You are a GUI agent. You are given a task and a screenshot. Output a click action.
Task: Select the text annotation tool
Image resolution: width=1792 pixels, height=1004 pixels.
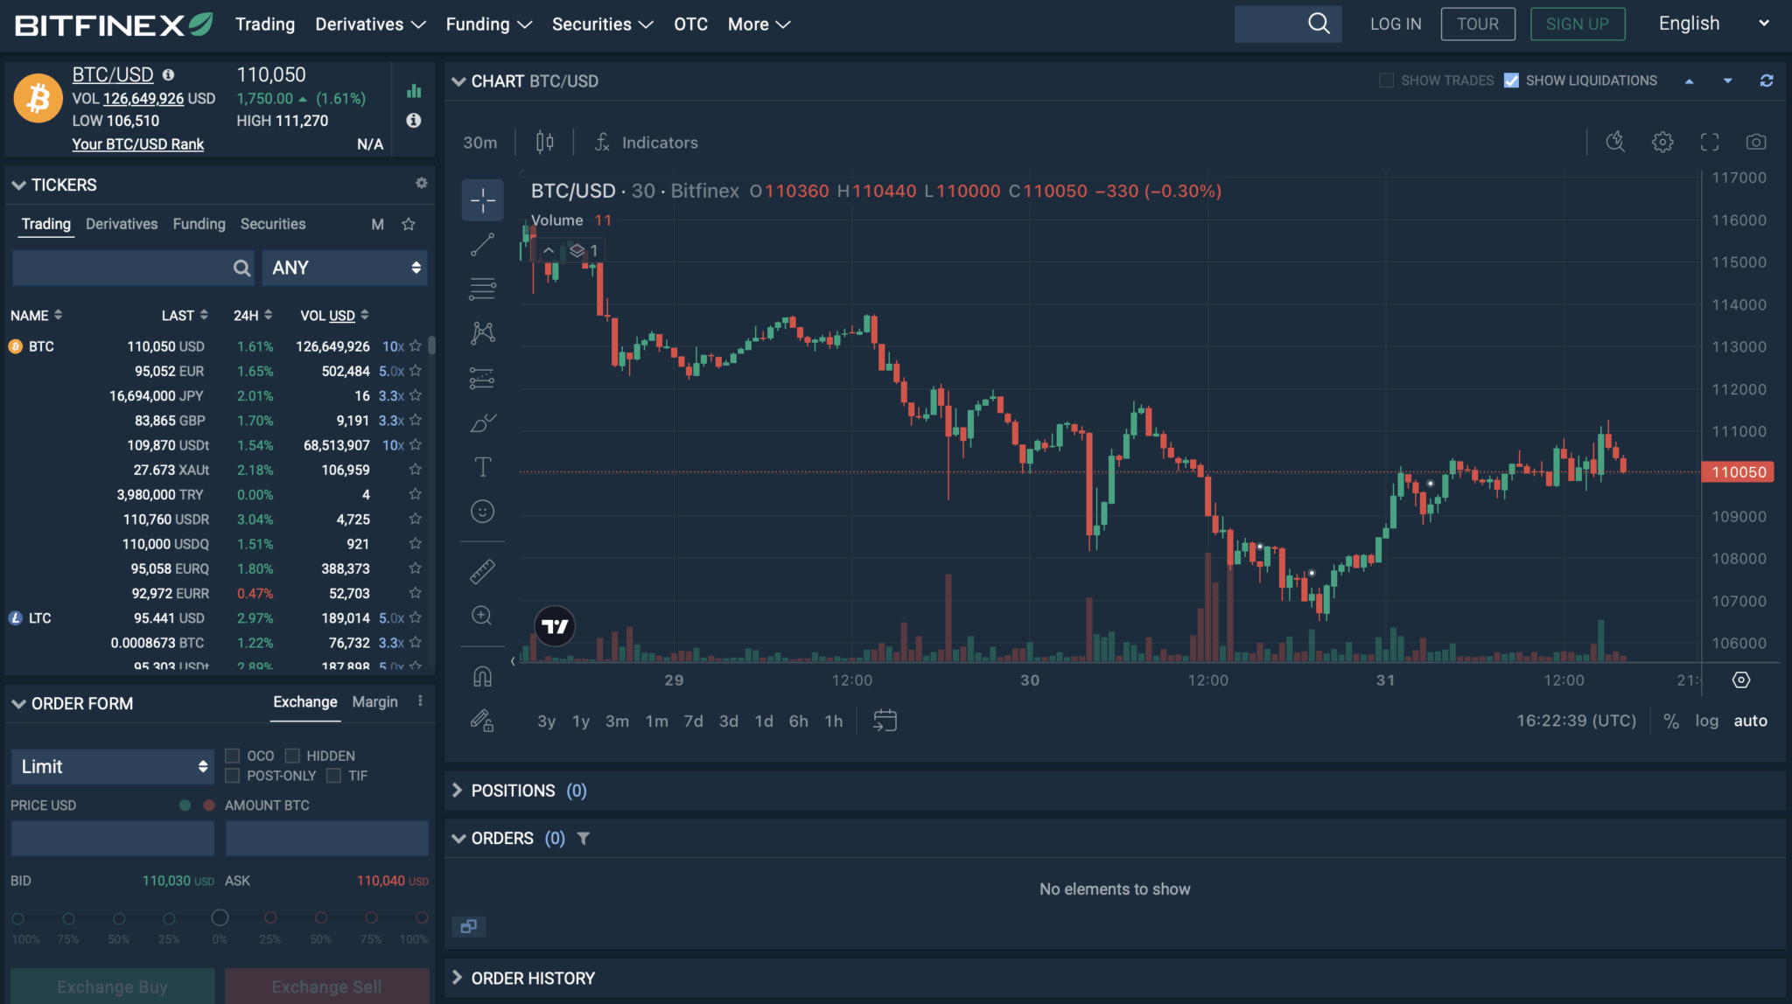click(482, 467)
